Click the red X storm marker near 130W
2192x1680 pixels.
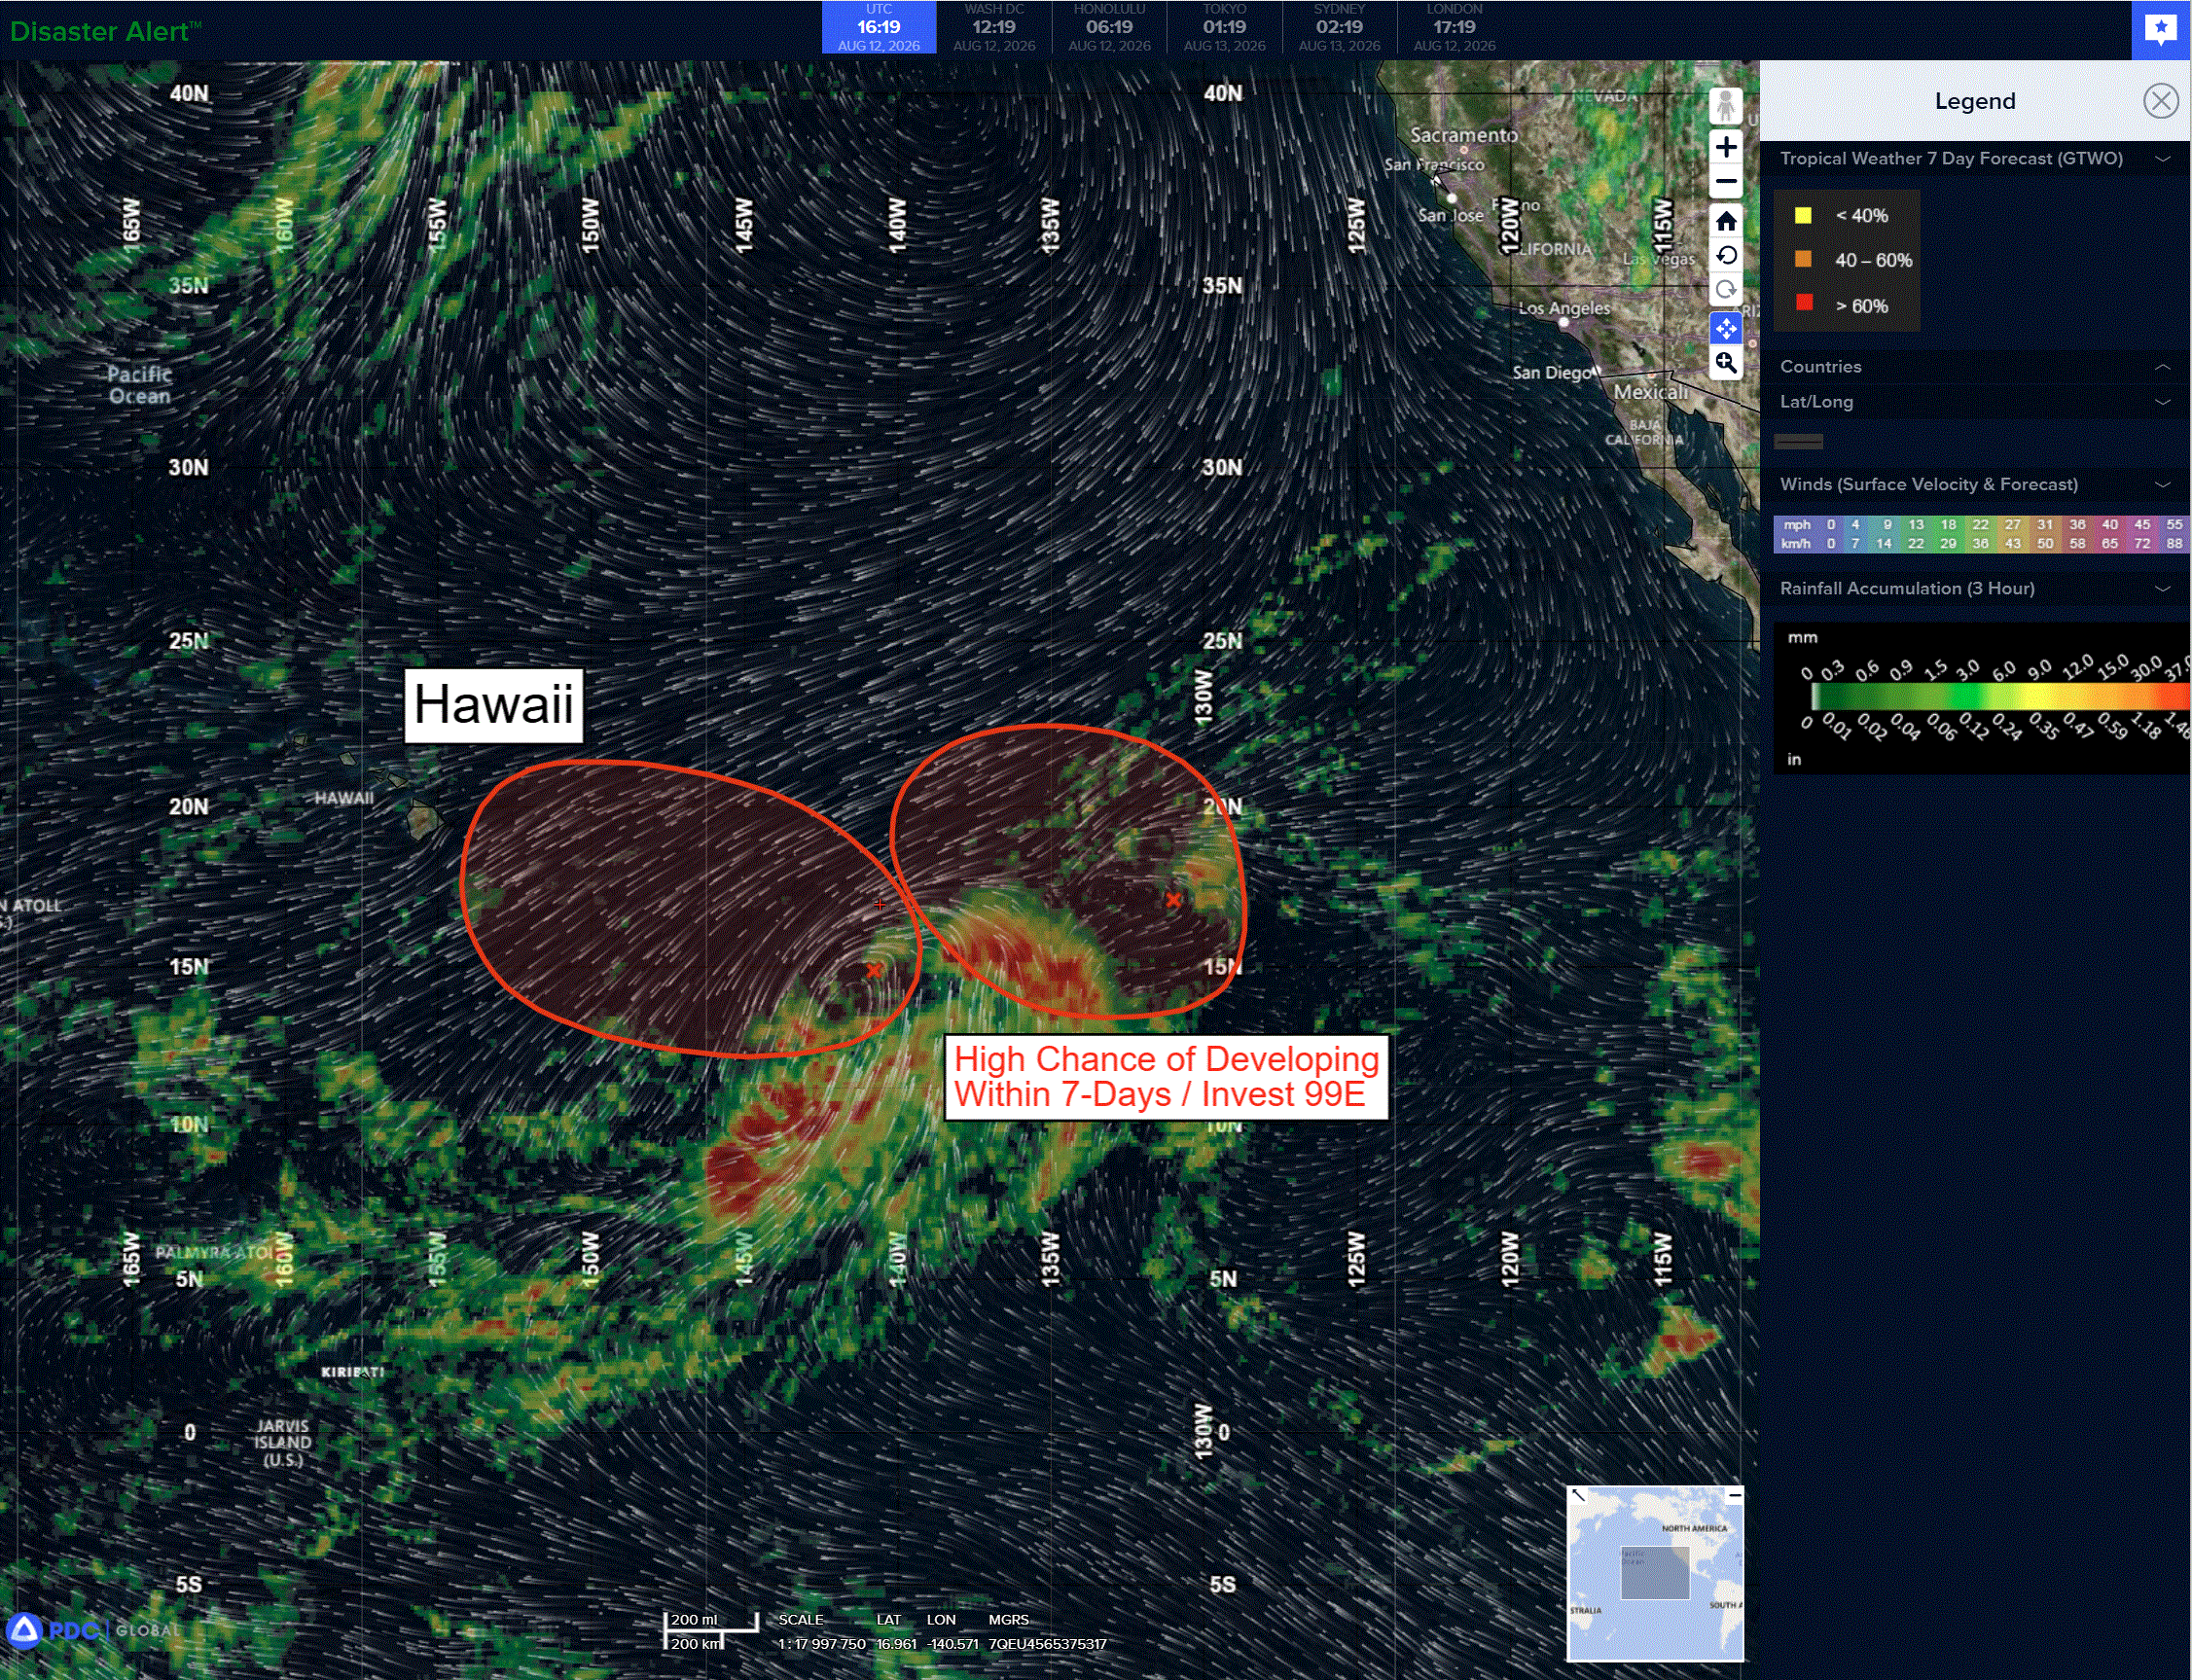tap(1174, 900)
